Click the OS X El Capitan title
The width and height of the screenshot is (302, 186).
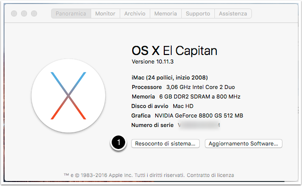click(174, 51)
